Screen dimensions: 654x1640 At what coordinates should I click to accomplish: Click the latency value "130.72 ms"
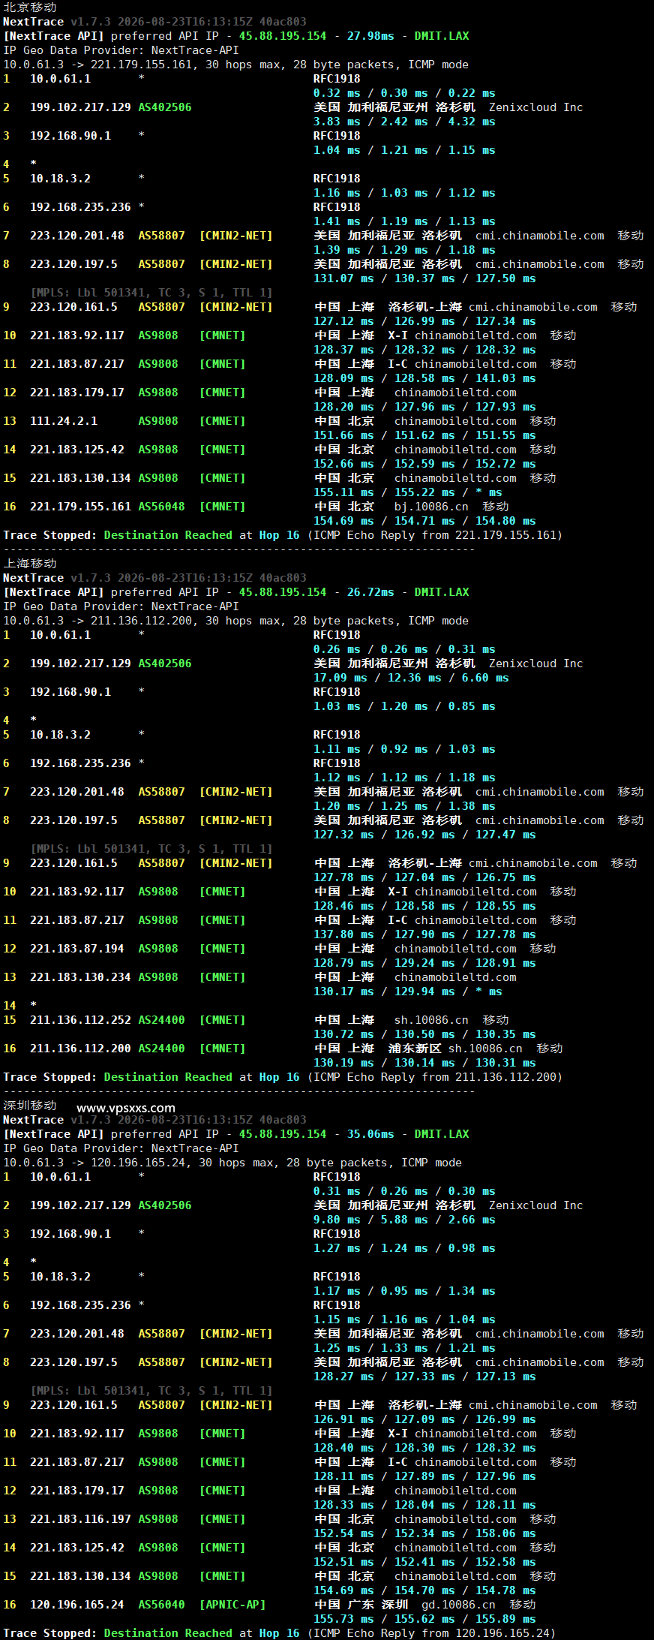click(x=343, y=1034)
